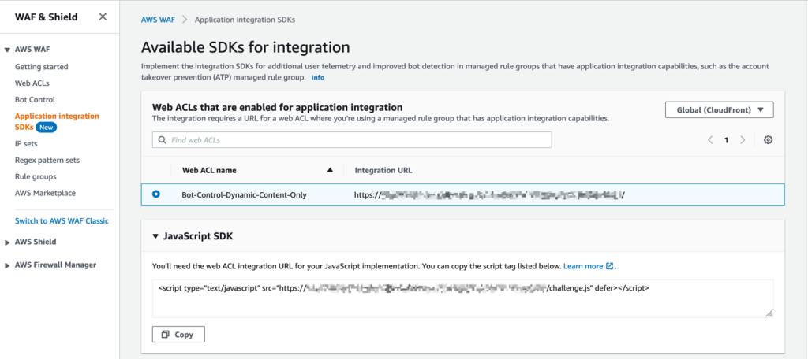The image size is (808, 359).
Task: Click the search magnifier icon
Action: click(162, 140)
